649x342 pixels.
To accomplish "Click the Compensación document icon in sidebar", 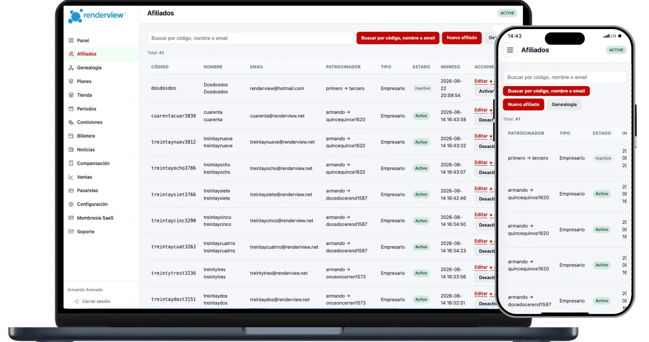I will [71, 163].
